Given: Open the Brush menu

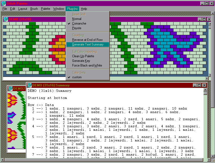Looking at the screenshot, I should [x=34, y=9].
